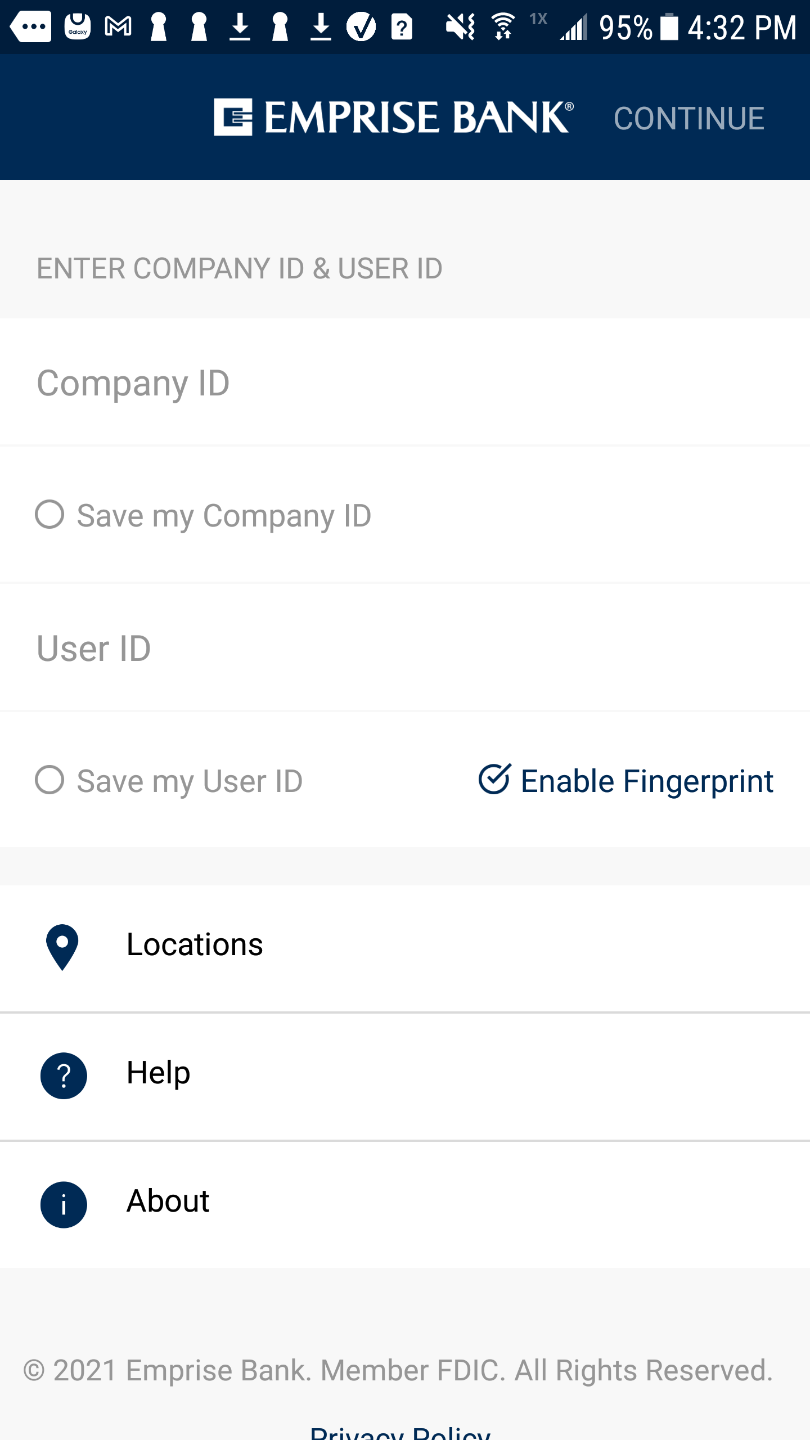Tap the Enable Fingerprint checkmark icon

pos(494,779)
